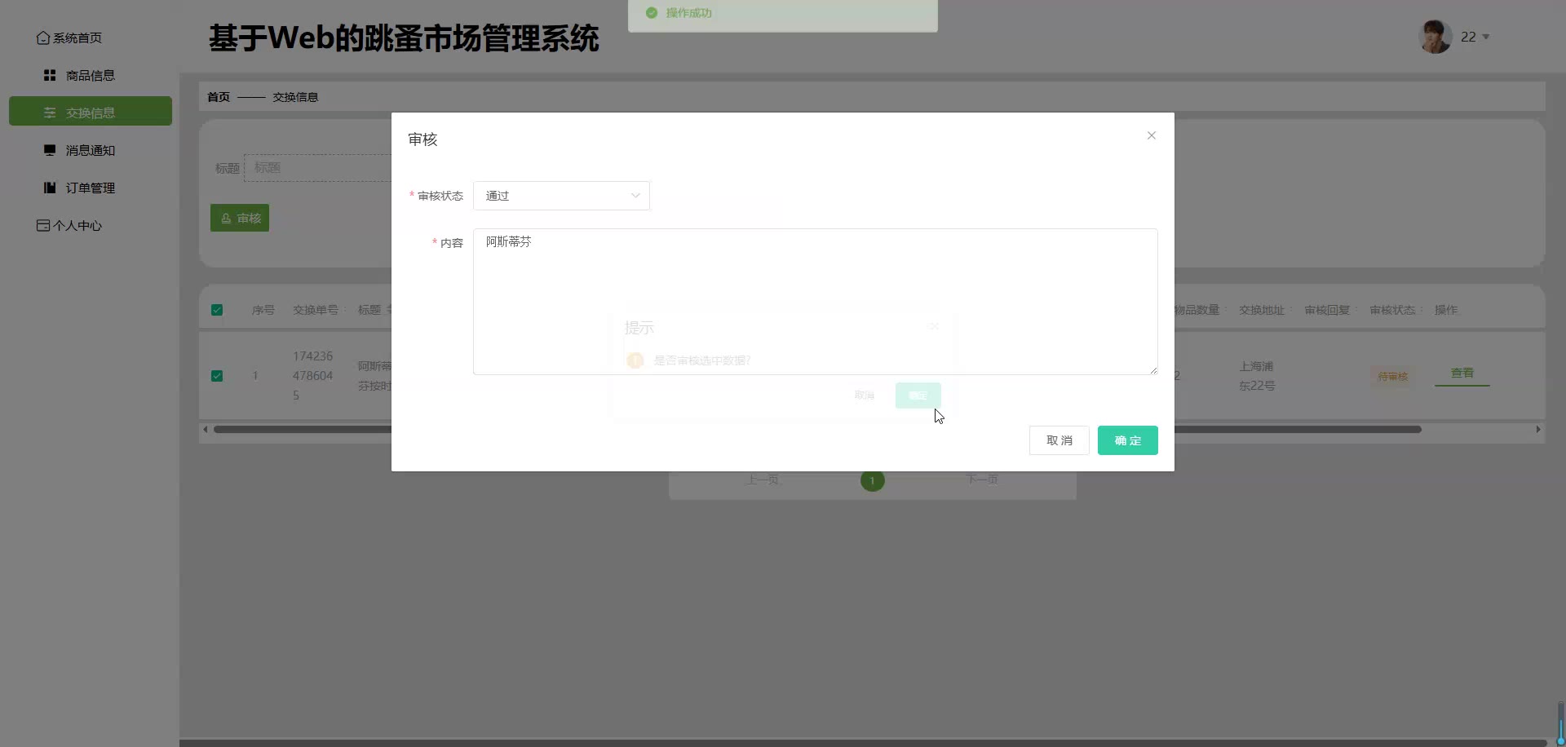Close the 审核 dialog with the X

[1151, 135]
